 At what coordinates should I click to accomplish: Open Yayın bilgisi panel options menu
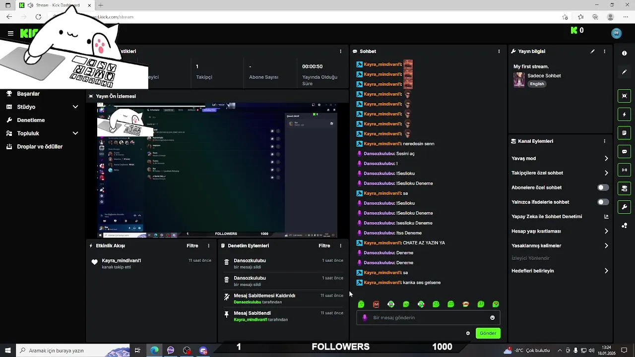(x=604, y=51)
